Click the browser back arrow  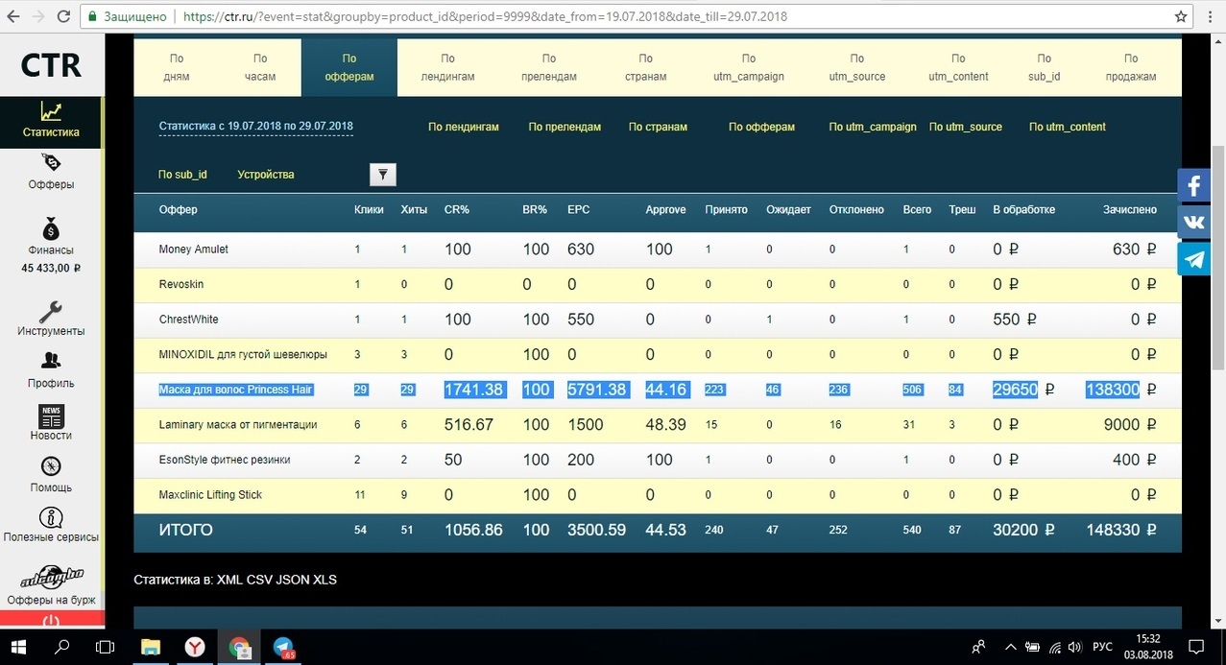pyautogui.click(x=12, y=16)
